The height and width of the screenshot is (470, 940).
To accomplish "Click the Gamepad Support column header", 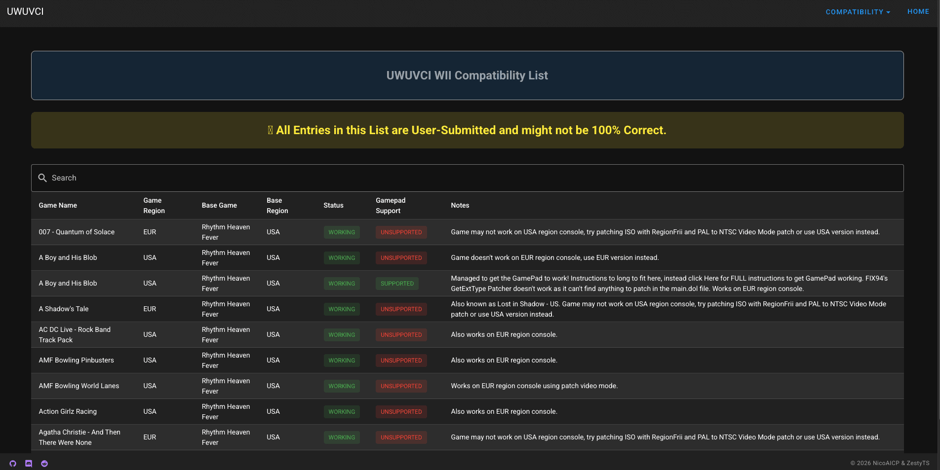I will [x=391, y=206].
